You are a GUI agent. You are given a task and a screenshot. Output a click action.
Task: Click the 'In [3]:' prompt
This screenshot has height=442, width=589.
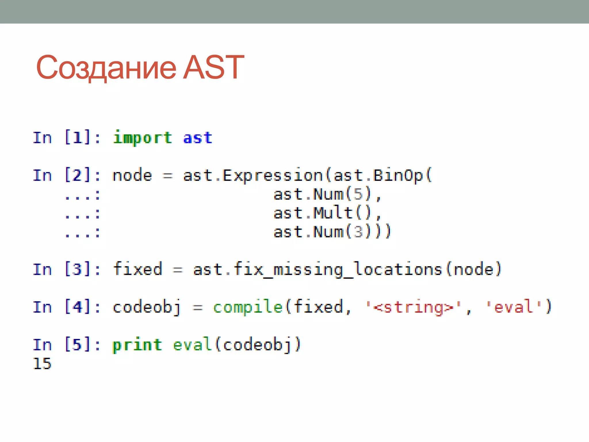tap(67, 269)
